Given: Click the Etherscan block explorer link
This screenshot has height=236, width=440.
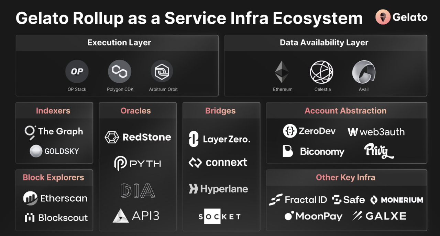Looking at the screenshot, I should 55,198.
